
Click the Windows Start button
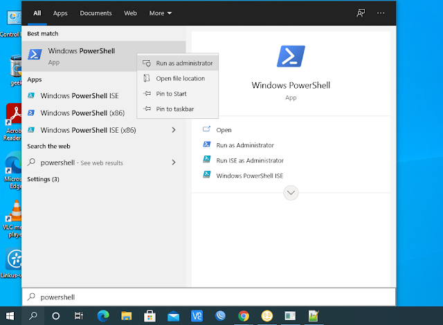tap(10, 316)
